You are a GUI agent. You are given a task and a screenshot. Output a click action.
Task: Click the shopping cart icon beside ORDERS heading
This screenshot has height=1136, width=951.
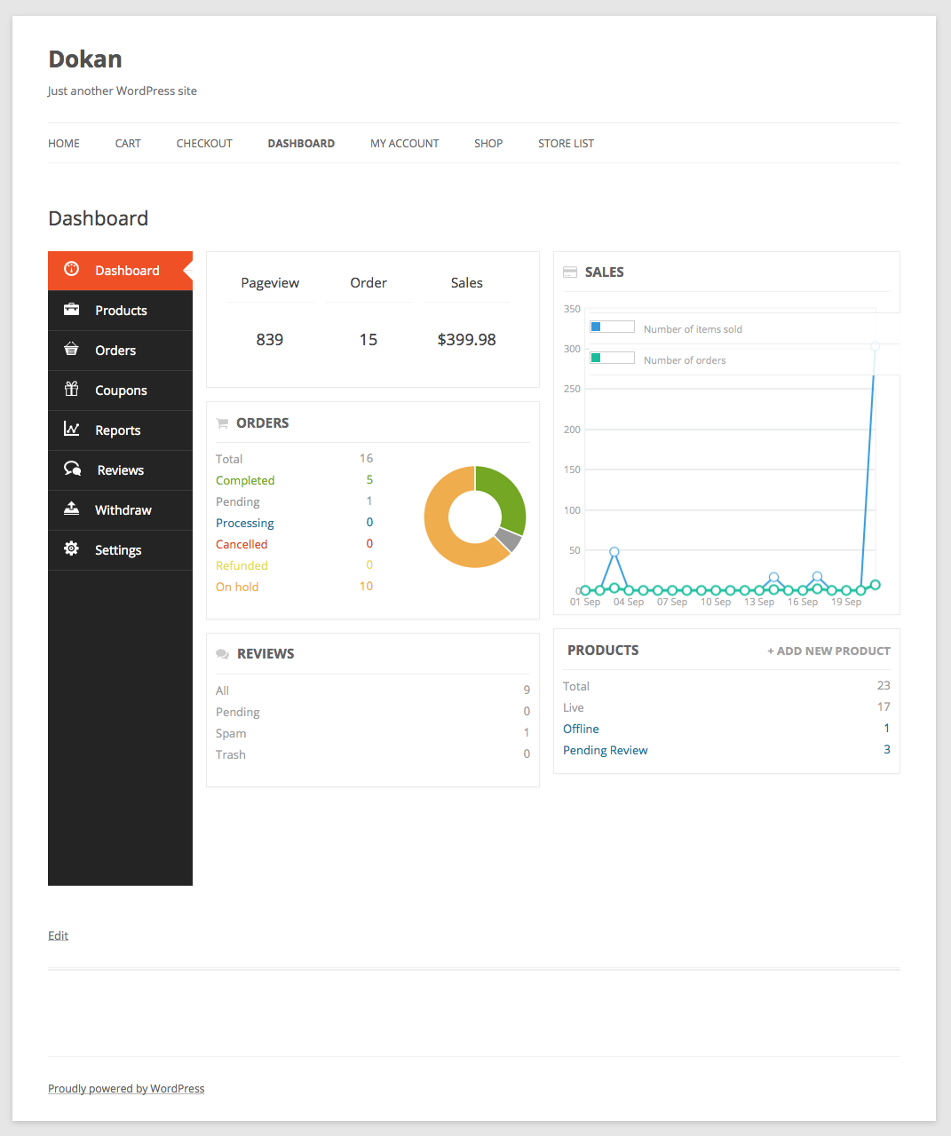coord(222,423)
